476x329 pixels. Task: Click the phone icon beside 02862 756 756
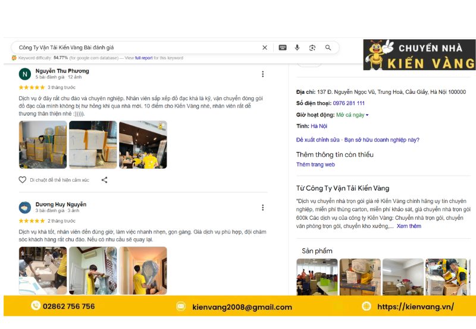click(x=36, y=305)
